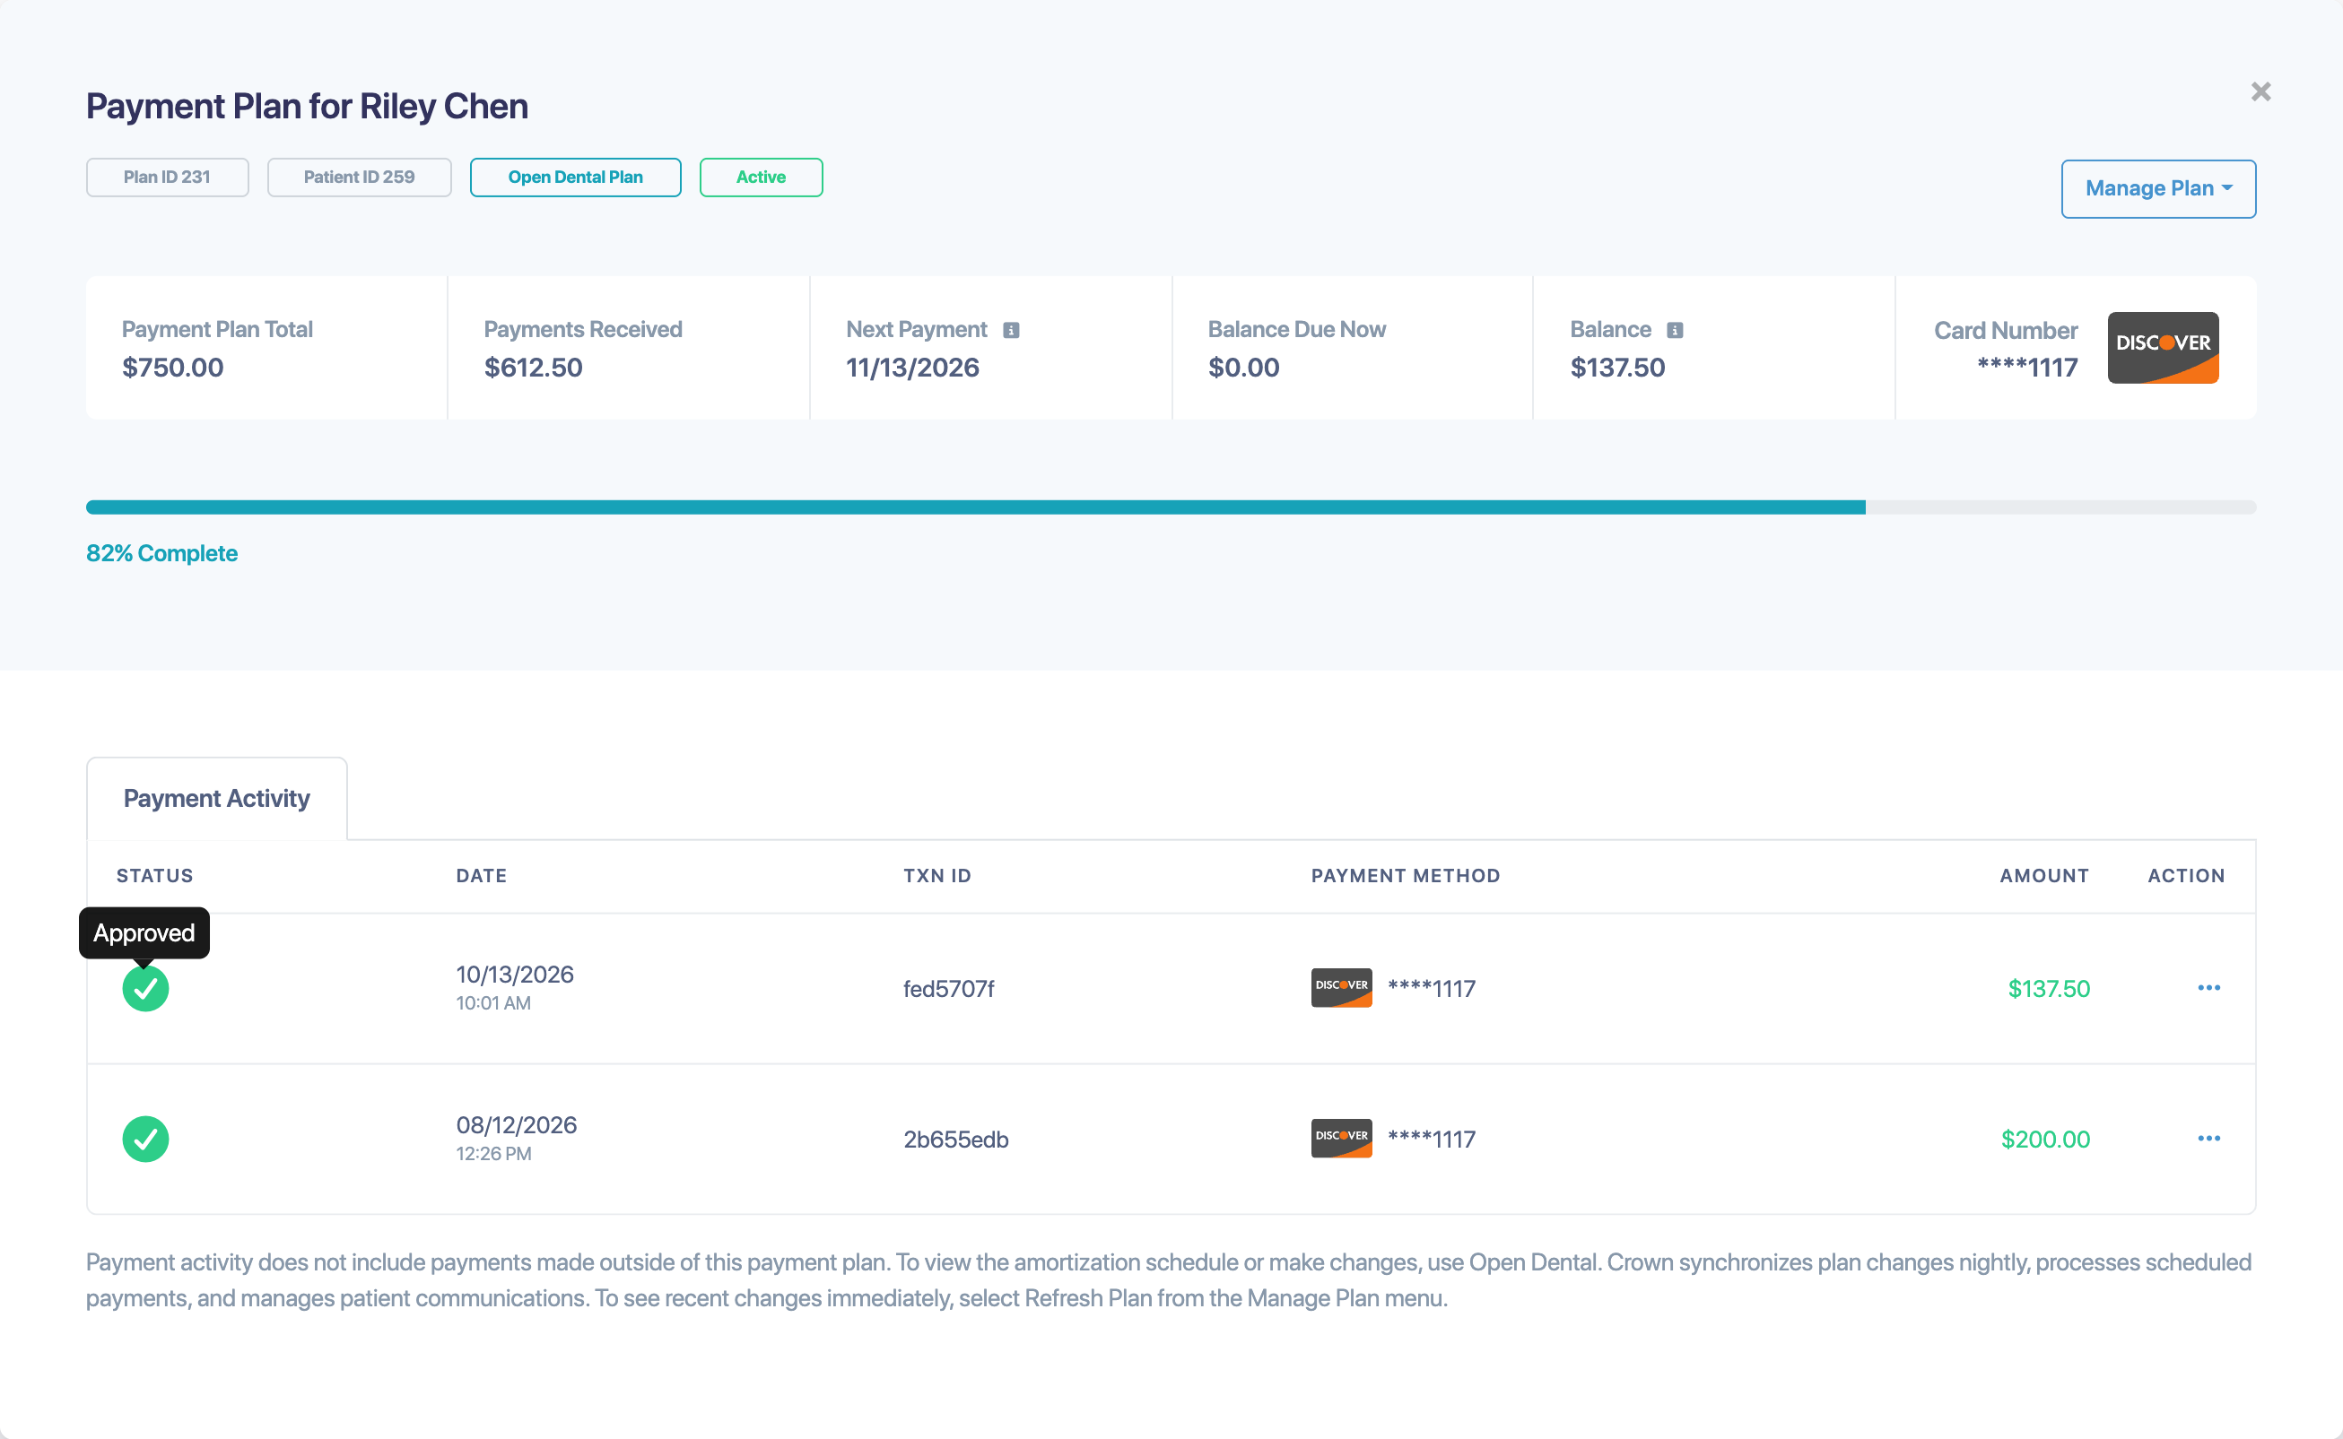Screen dimensions: 2343x1439
Task: Click the 82% complete progress bar
Action: pyautogui.click(x=1171, y=507)
